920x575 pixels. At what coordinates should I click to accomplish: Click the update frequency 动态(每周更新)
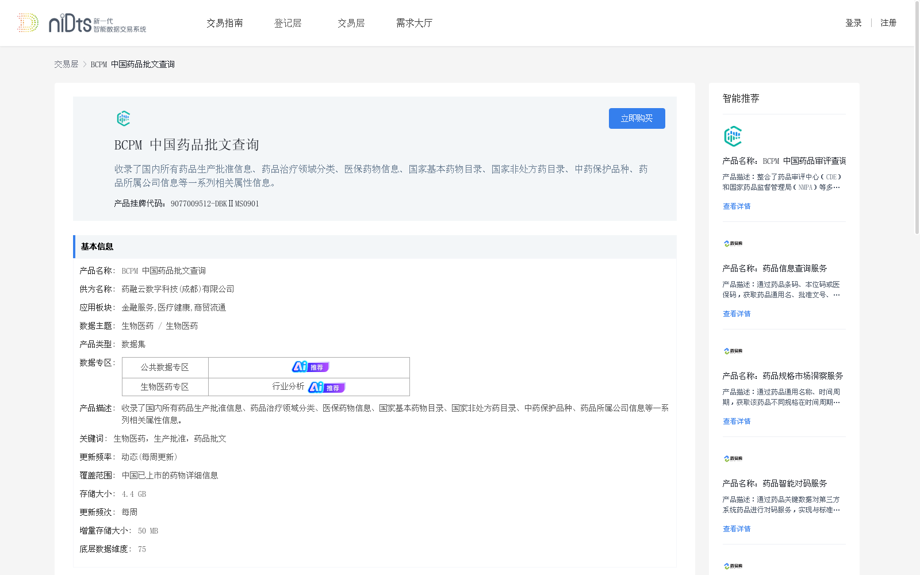click(149, 457)
